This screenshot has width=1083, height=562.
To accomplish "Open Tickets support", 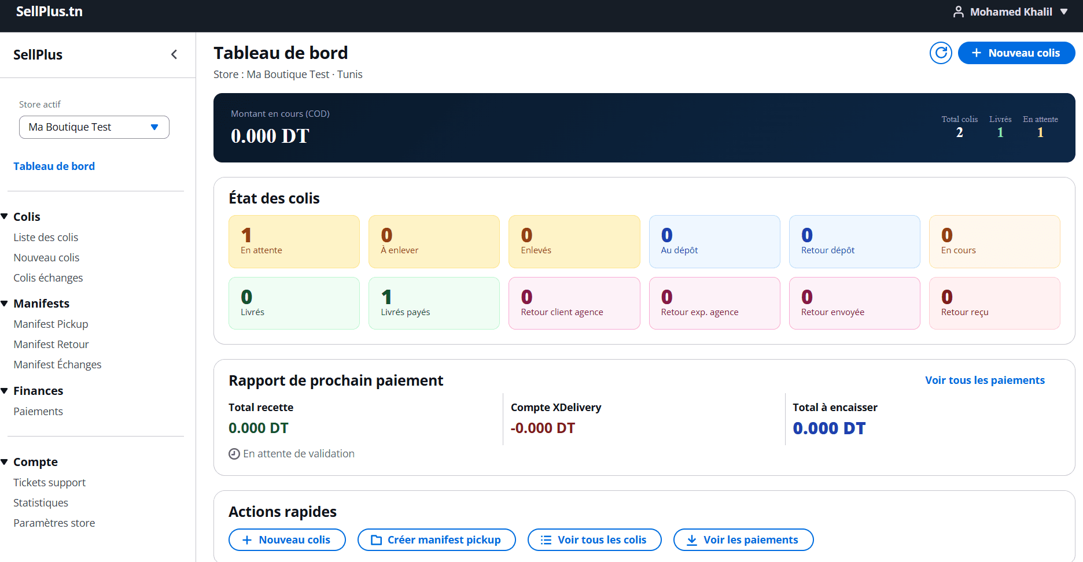I will click(x=49, y=483).
